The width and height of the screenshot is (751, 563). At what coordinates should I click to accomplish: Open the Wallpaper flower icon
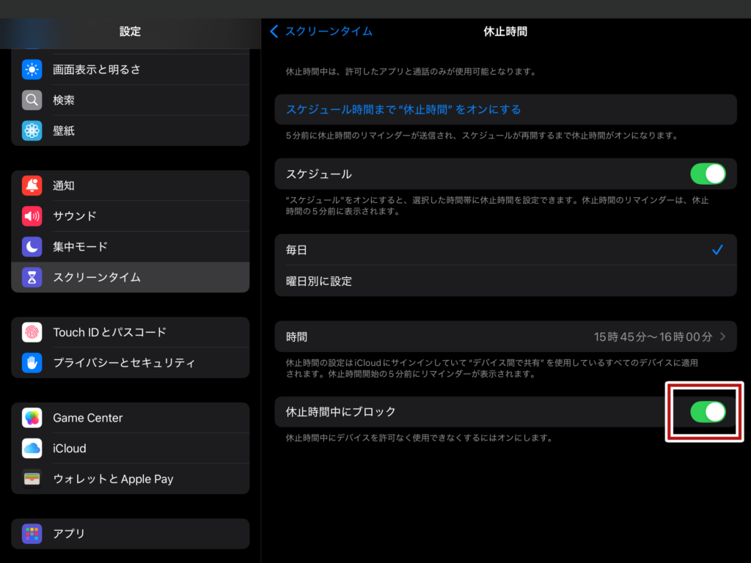[32, 131]
